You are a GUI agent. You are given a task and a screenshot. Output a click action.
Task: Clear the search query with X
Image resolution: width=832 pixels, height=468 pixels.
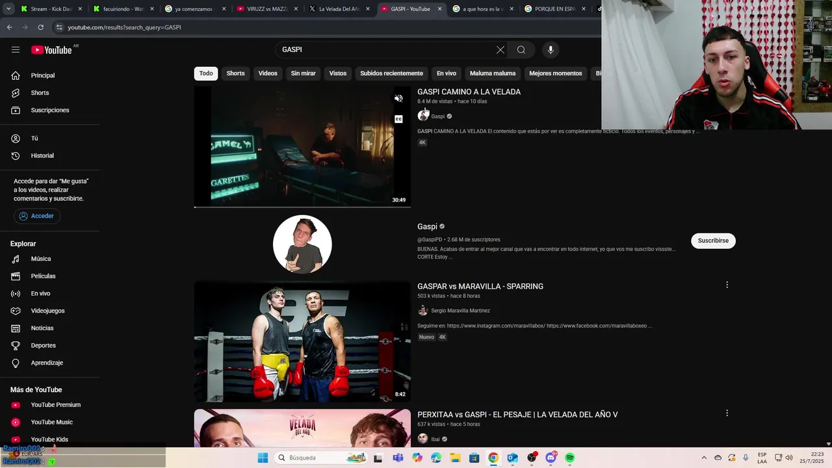click(500, 49)
